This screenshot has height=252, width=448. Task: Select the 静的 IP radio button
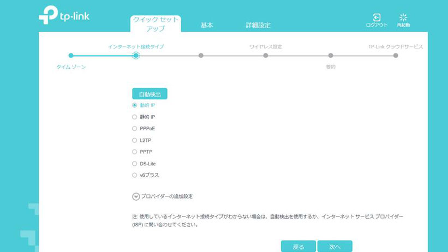click(135, 117)
